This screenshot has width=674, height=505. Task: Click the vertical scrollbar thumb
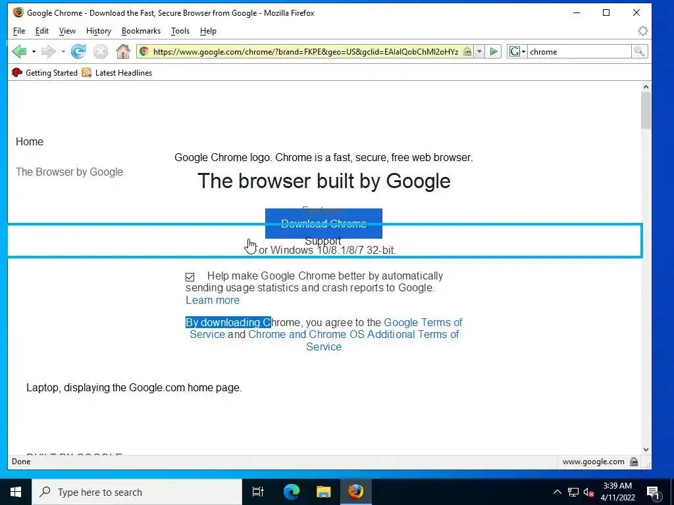click(x=646, y=110)
